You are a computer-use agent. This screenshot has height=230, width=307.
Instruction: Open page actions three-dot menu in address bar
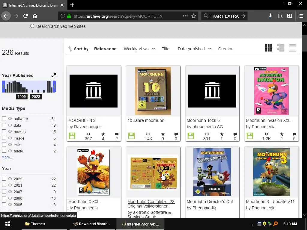(185, 16)
